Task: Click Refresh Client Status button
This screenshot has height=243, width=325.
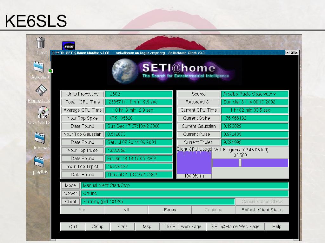Action: 262,210
